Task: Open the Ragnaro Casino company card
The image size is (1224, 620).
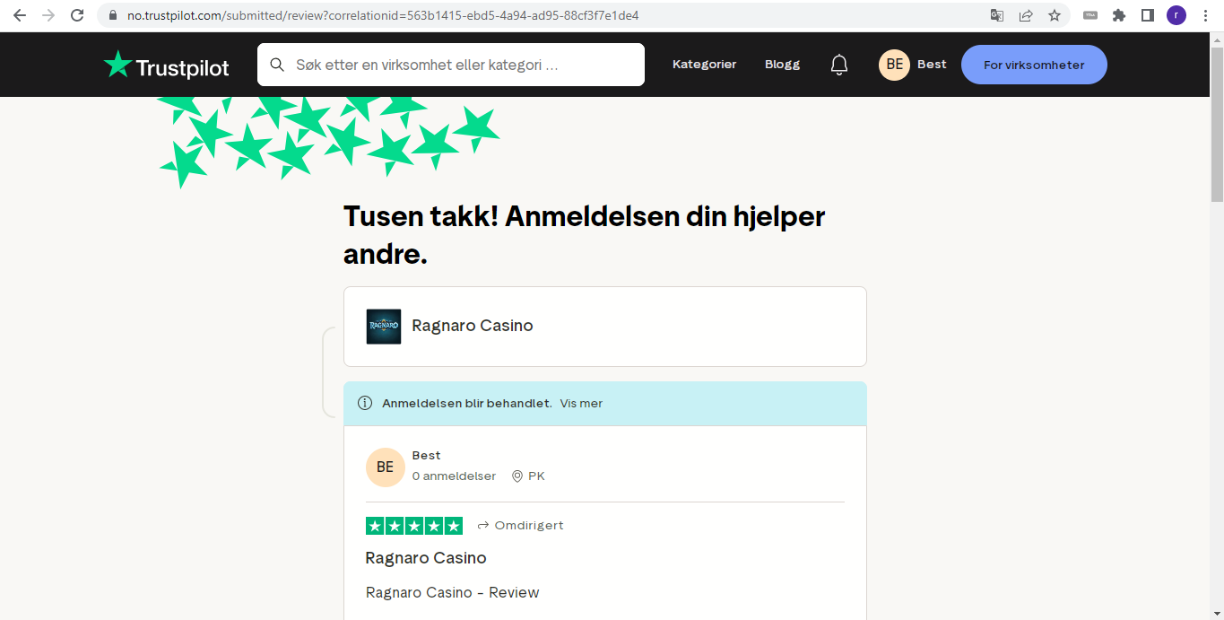Action: click(x=605, y=327)
